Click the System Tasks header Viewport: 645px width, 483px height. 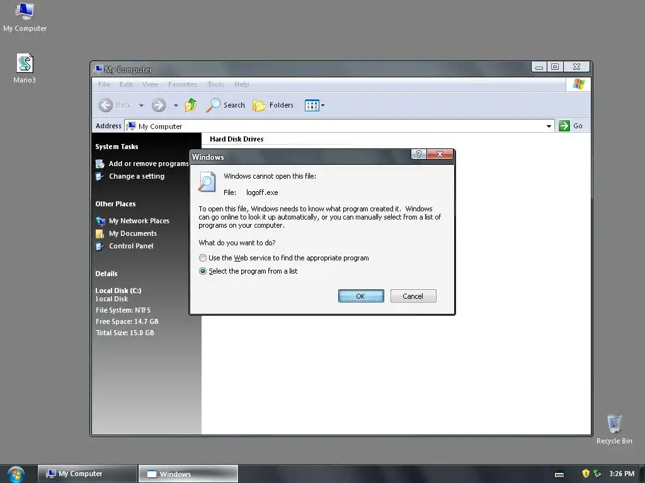117,147
